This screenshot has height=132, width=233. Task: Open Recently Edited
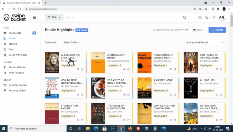(17, 91)
